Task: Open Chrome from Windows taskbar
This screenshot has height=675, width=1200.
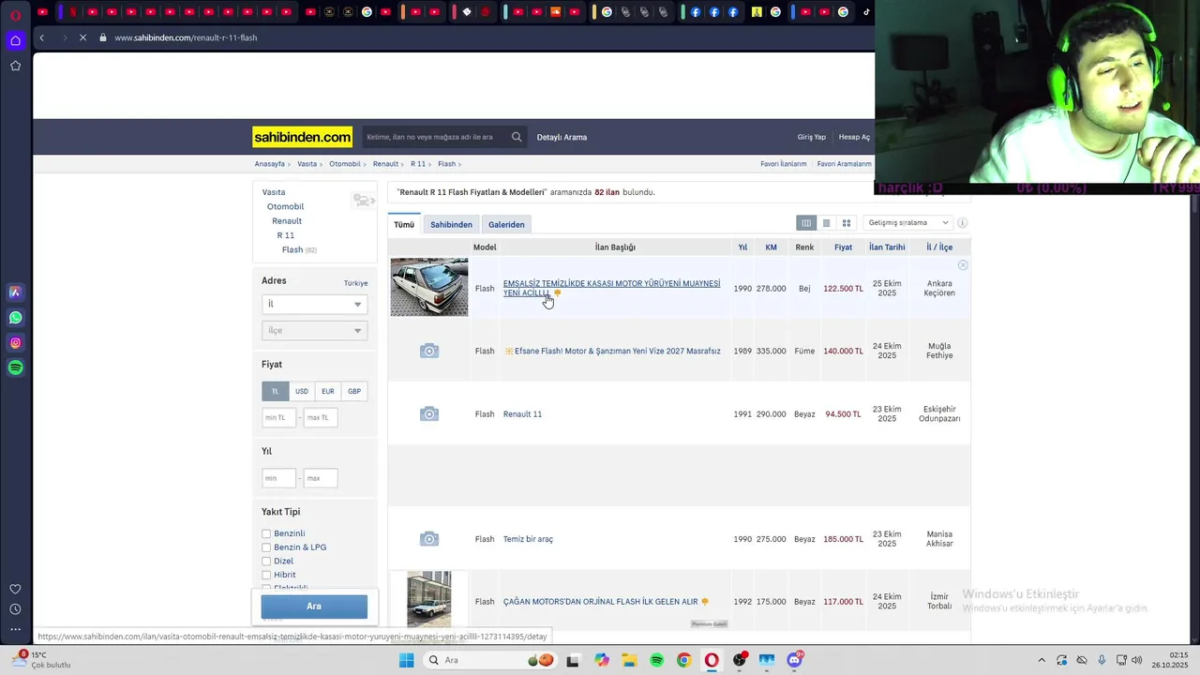Action: [x=683, y=660]
